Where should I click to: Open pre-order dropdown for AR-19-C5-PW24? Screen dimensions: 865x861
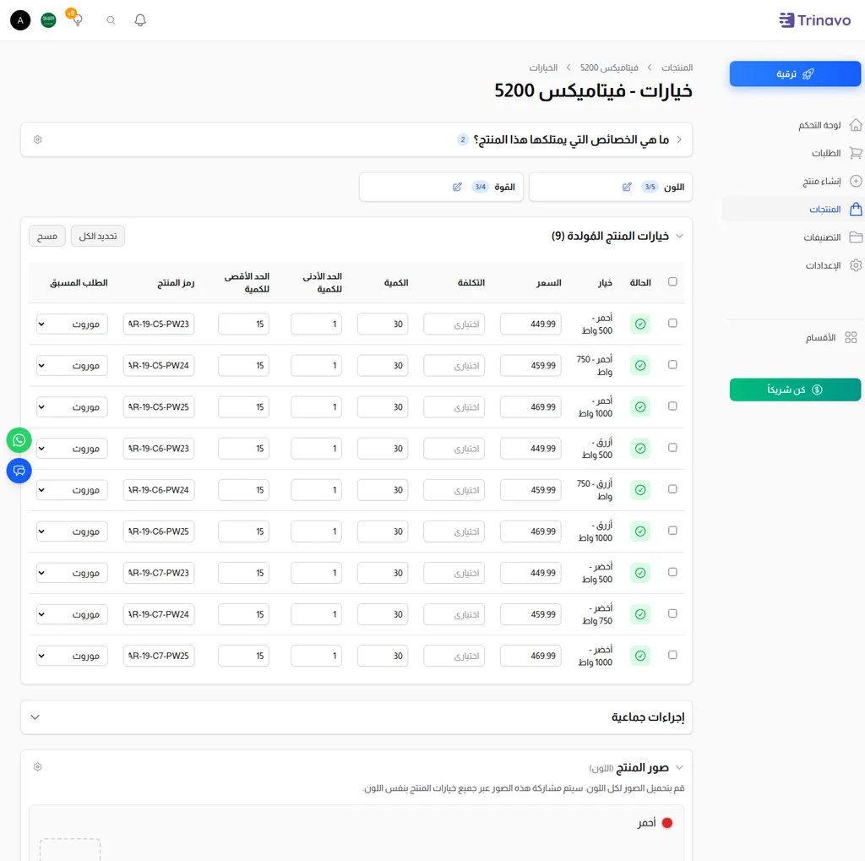pyautogui.click(x=72, y=365)
